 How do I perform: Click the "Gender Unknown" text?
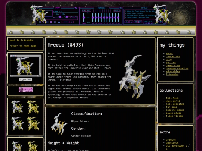[x=81, y=136]
